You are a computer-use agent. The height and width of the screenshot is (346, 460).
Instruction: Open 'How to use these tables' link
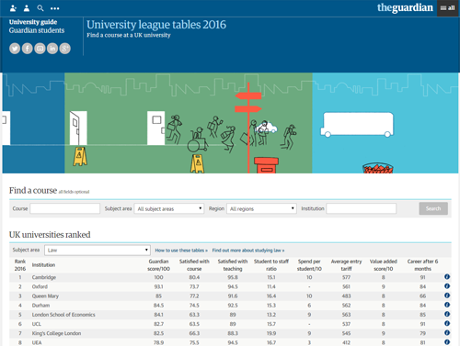tap(181, 251)
